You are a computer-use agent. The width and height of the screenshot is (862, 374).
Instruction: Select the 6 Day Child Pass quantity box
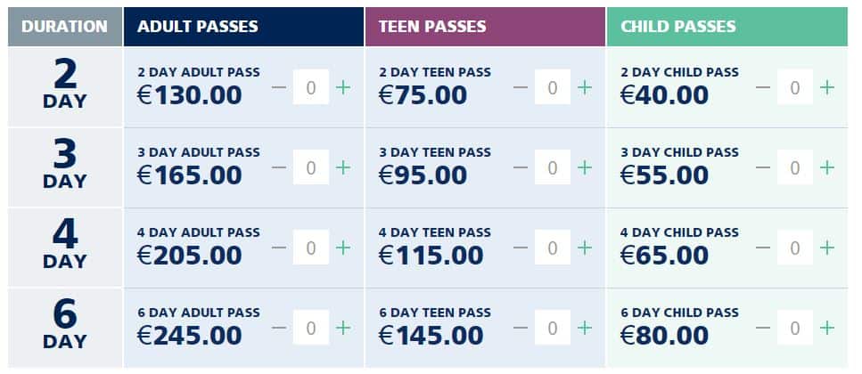[795, 328]
